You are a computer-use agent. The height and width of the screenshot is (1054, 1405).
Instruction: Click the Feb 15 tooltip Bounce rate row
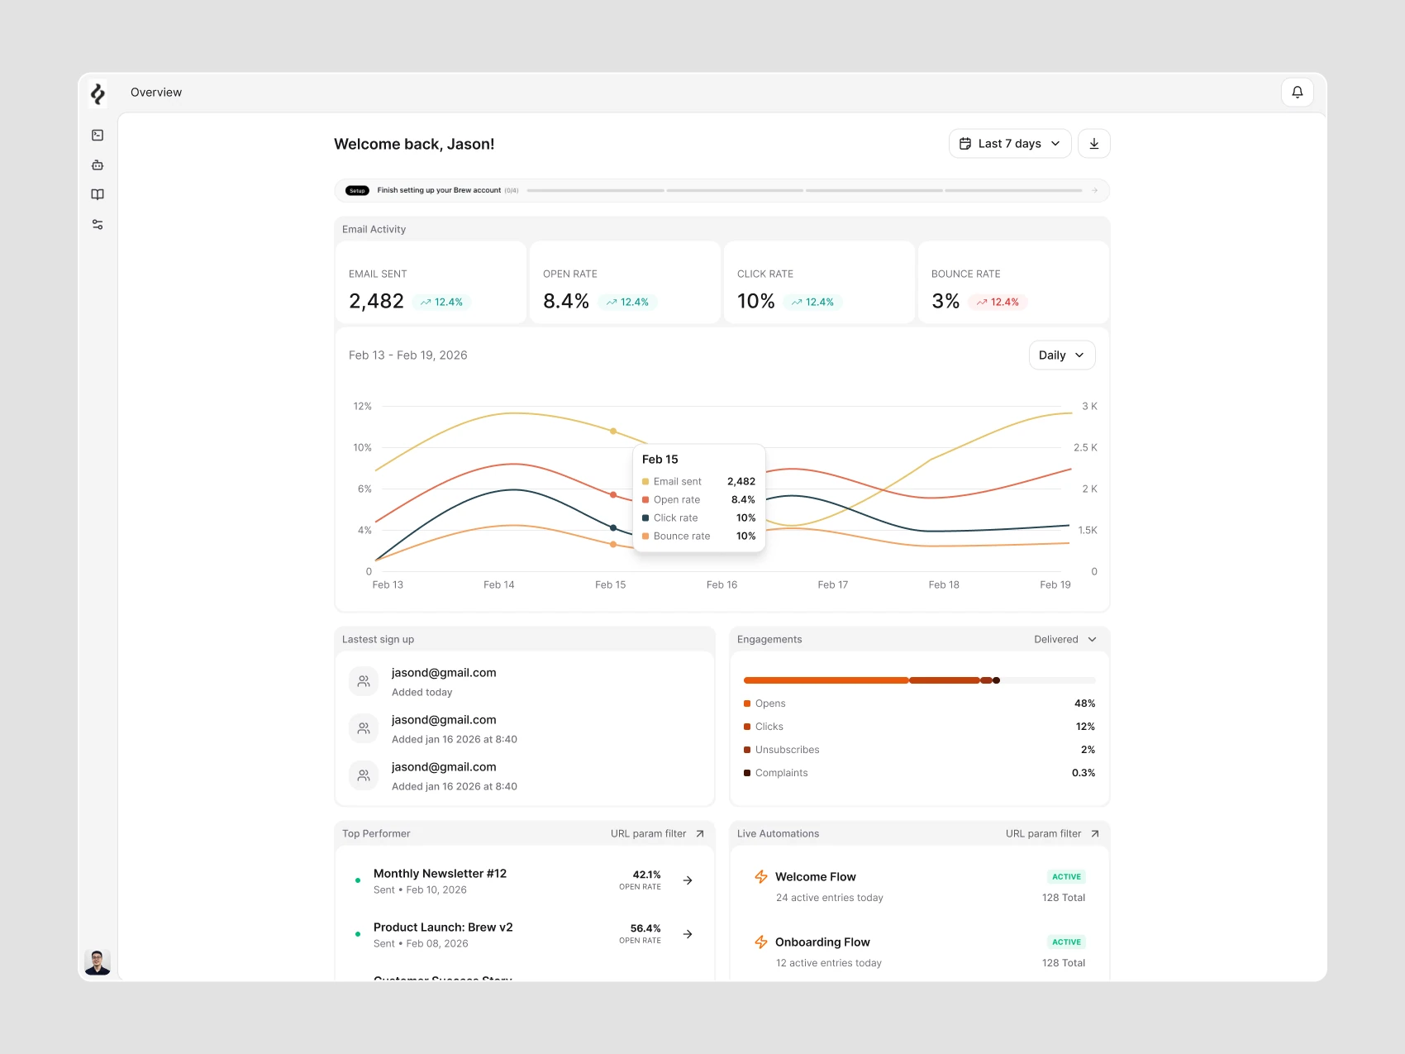click(x=699, y=536)
